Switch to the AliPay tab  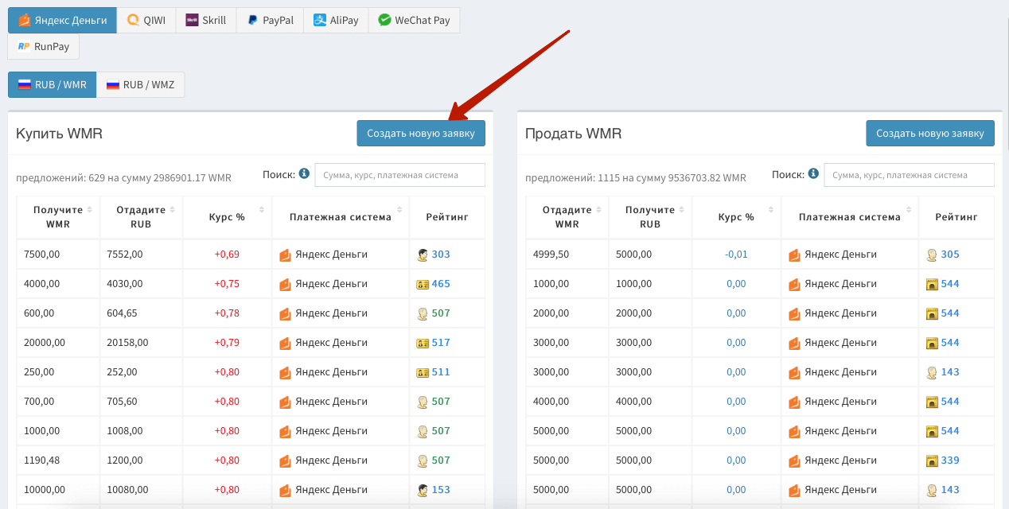click(x=336, y=20)
